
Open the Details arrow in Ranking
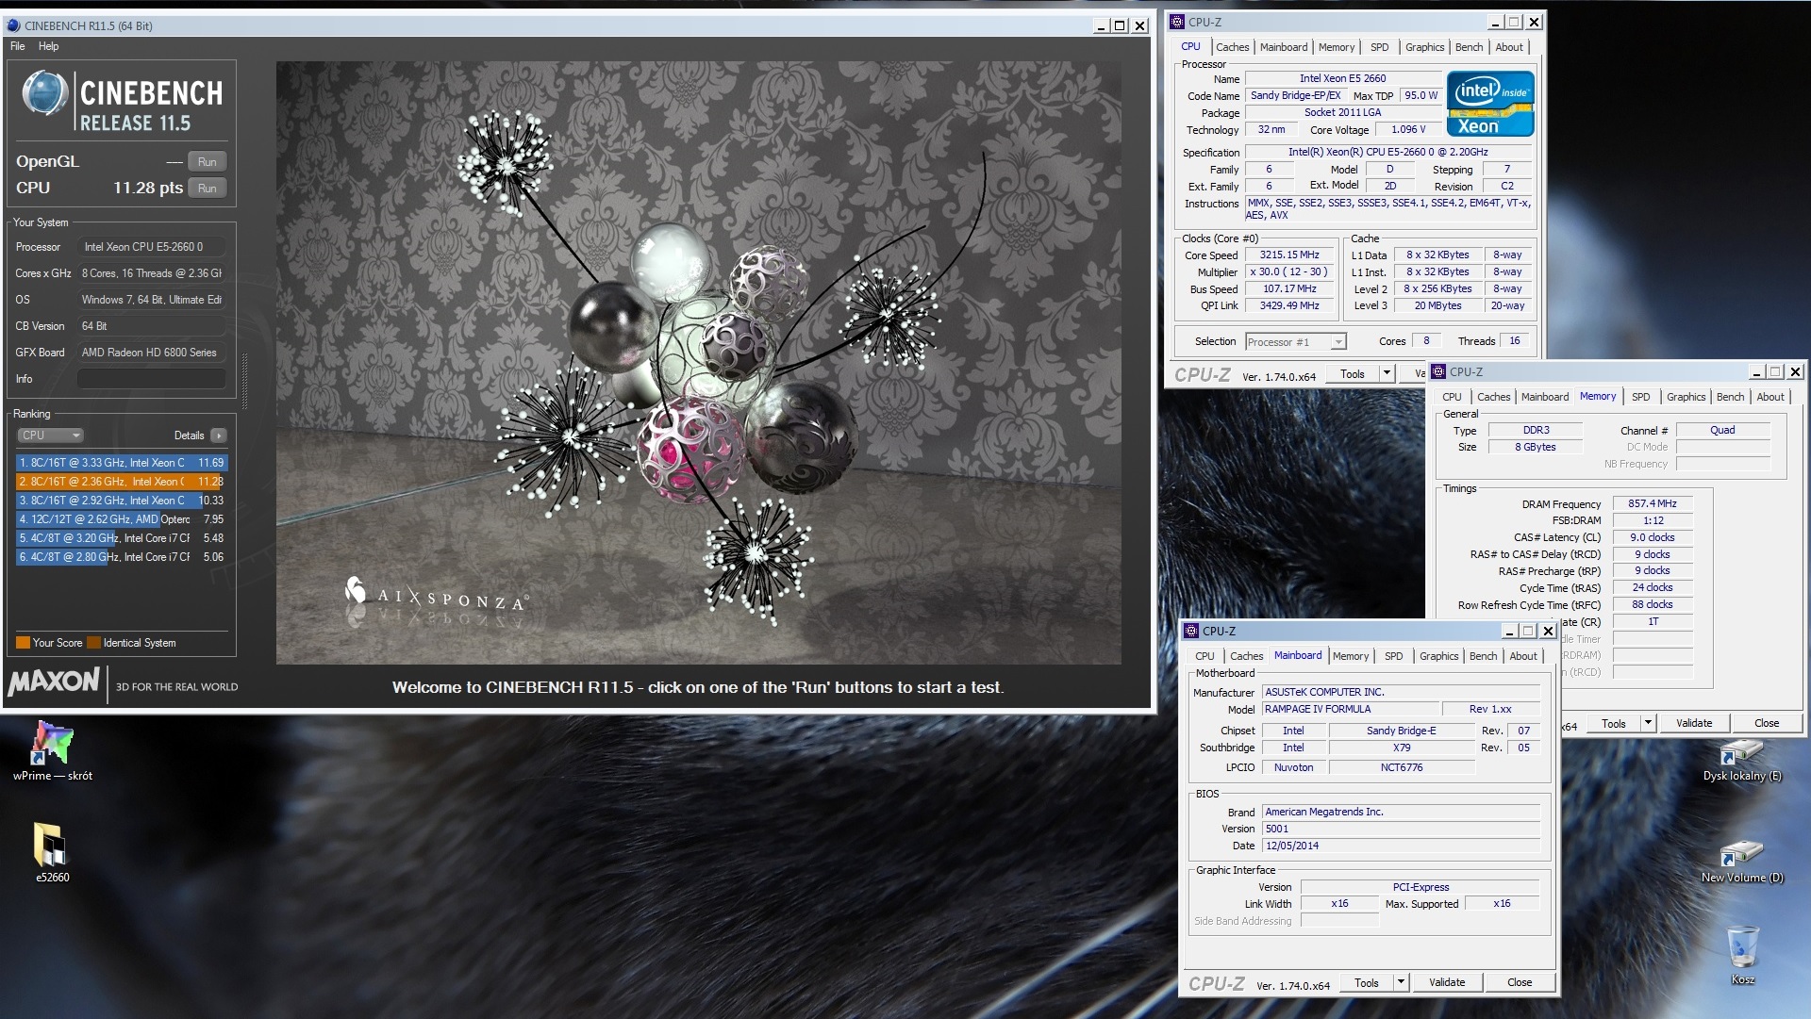(219, 436)
